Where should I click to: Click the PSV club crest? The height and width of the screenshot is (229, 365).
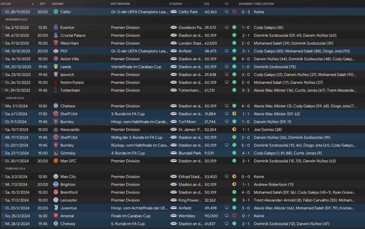(56, 51)
